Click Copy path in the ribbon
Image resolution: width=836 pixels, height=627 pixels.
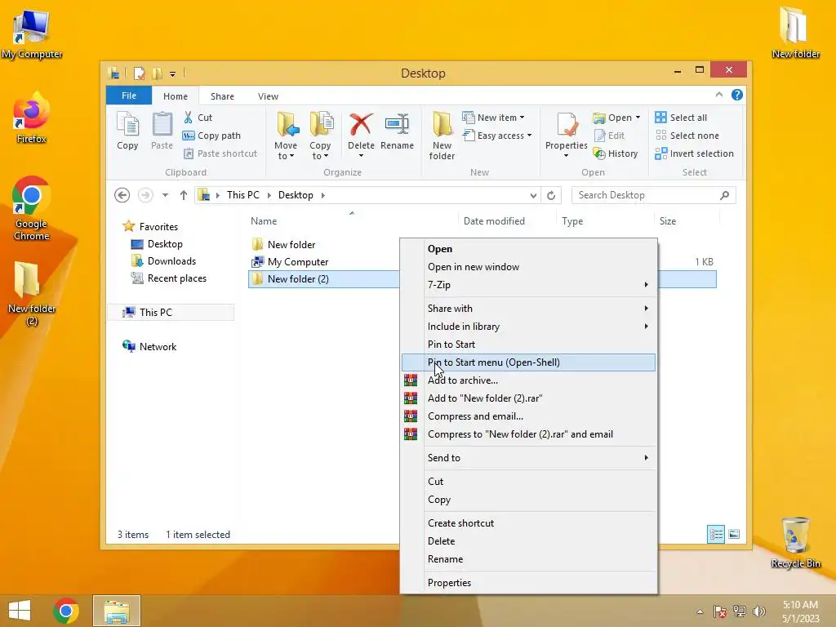(x=211, y=136)
